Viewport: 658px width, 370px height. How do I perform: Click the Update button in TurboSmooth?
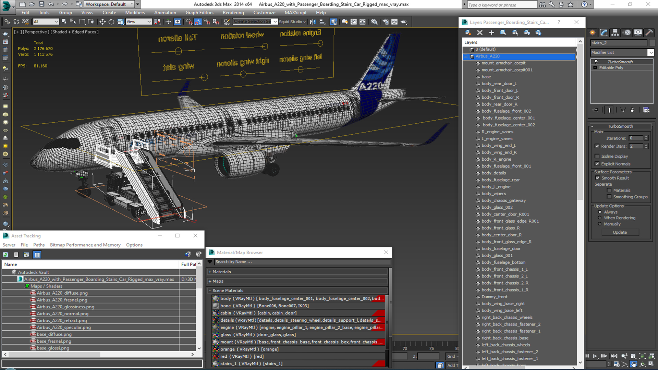click(620, 232)
